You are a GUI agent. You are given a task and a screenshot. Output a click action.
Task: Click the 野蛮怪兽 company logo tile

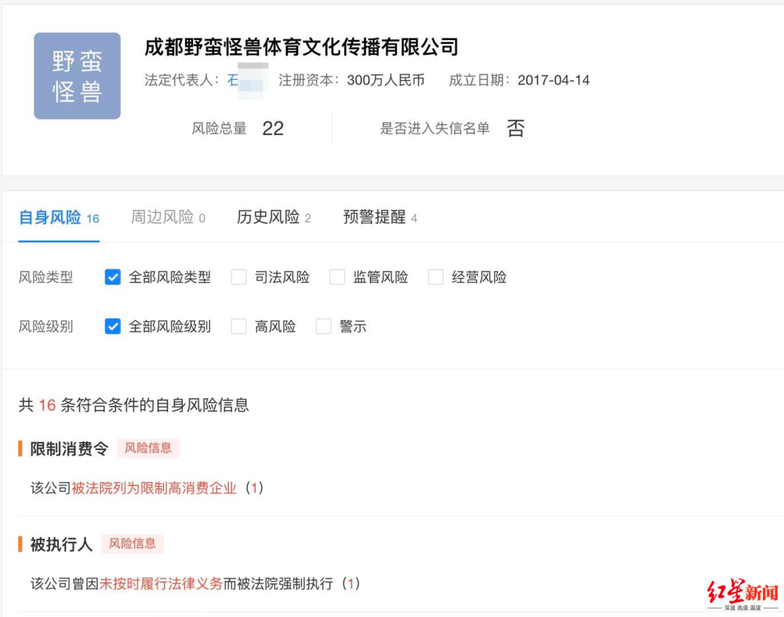click(77, 76)
